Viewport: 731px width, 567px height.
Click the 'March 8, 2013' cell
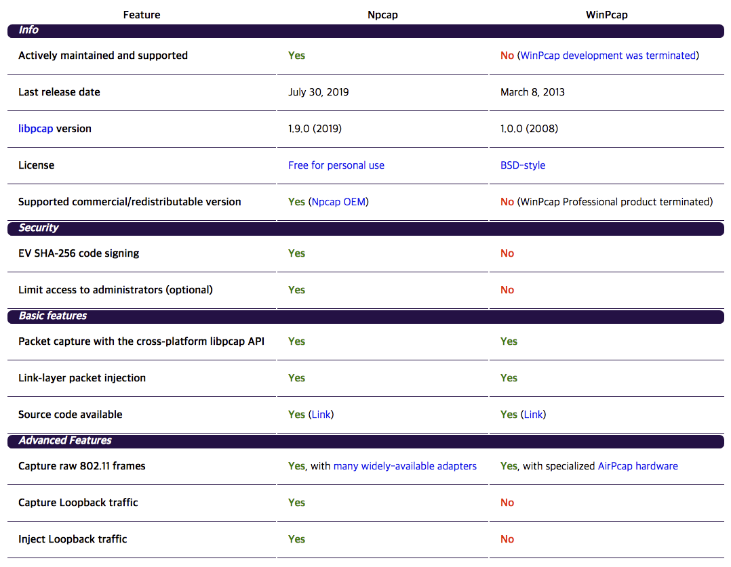click(532, 92)
